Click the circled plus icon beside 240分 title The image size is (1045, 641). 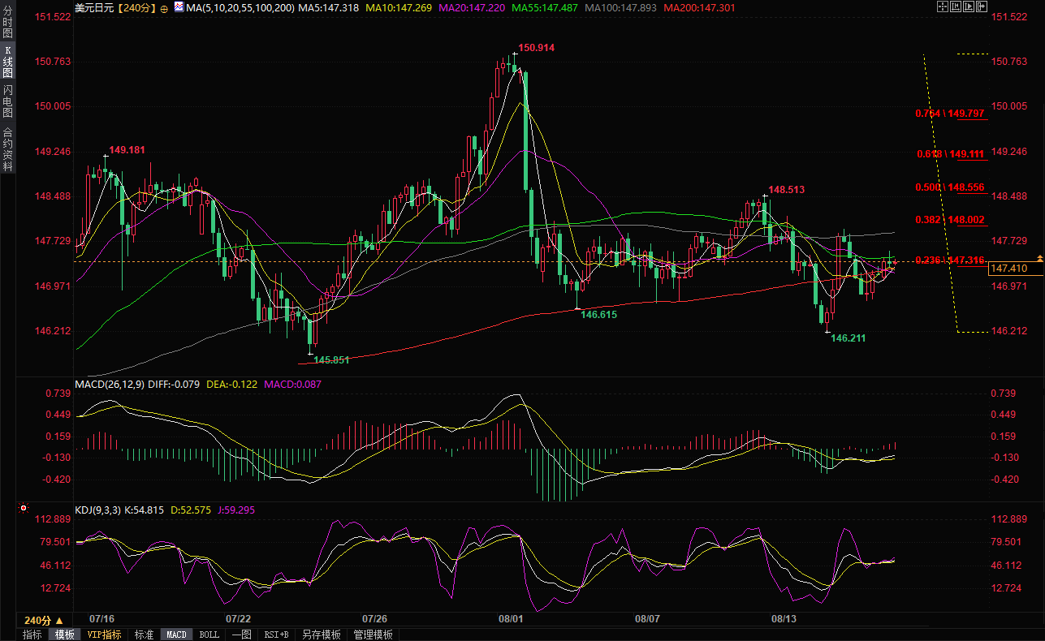[165, 9]
